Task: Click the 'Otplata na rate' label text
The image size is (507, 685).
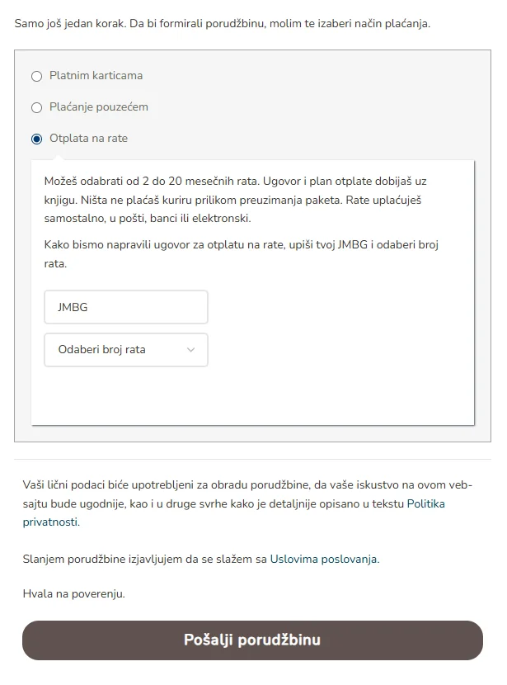Action: pos(88,139)
